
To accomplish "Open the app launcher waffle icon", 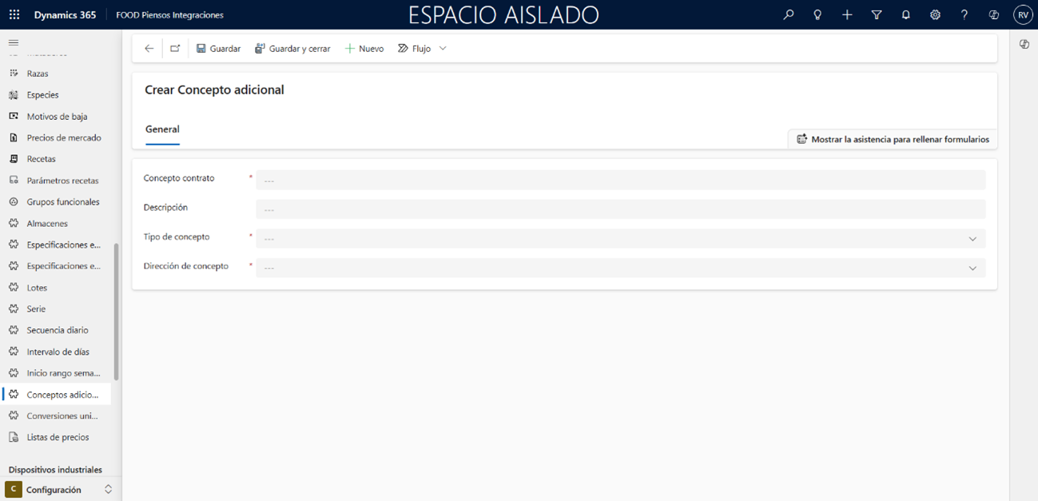I will click(14, 14).
